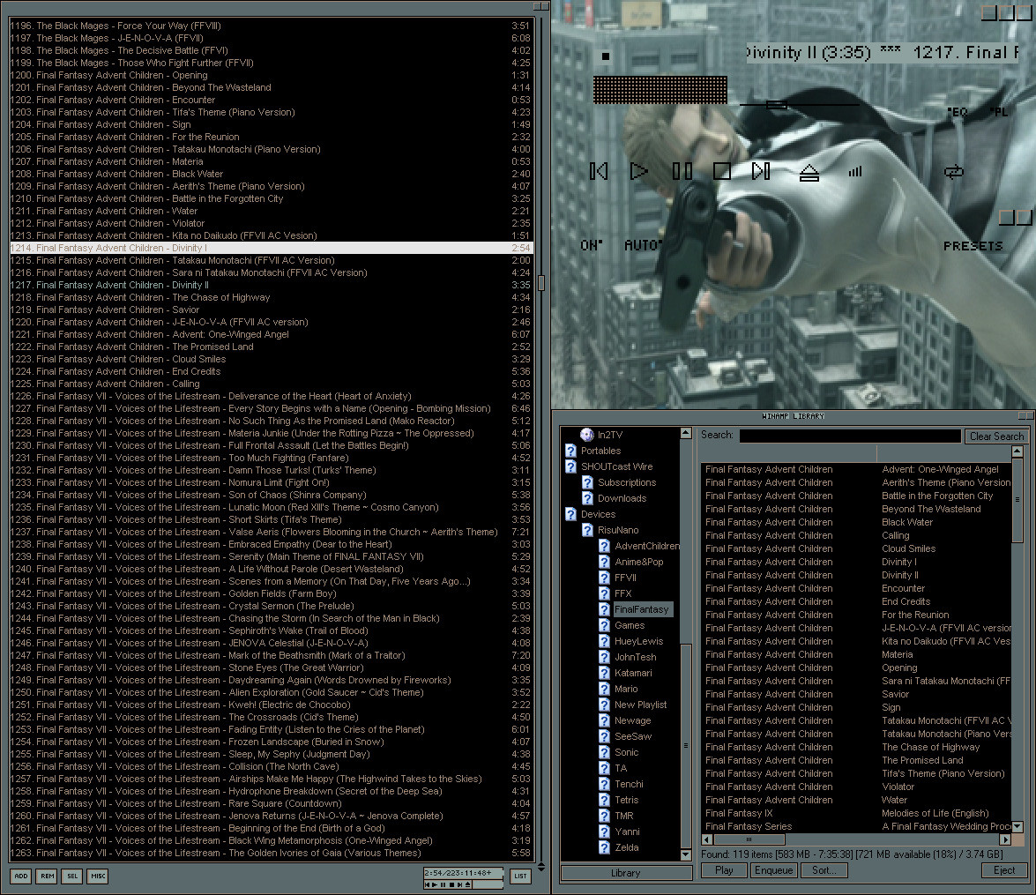Toggle the repeat loop button
1036x895 pixels.
click(x=952, y=172)
